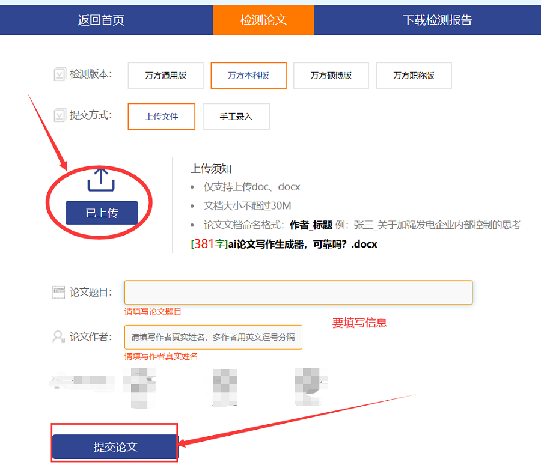
Task: Choose 手工录入 as submission method
Action: point(236,117)
